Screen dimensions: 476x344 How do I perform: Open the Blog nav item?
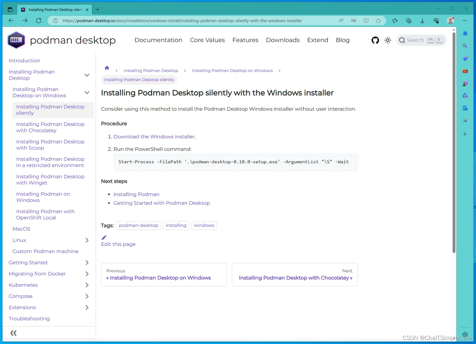click(343, 40)
